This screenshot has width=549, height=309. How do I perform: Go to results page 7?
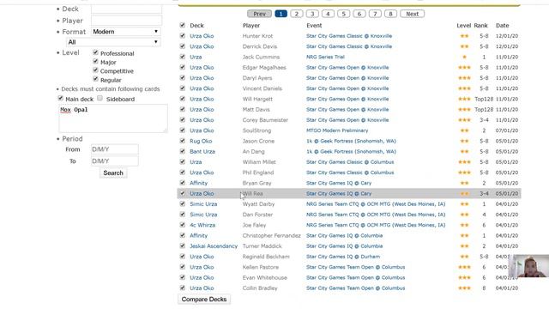pos(375,14)
